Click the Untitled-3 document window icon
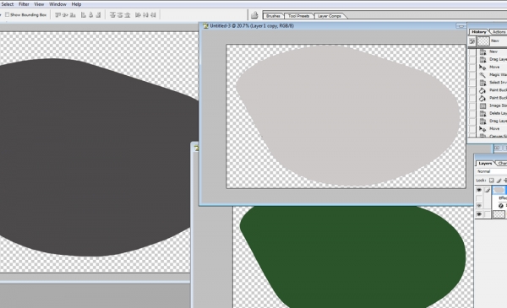 point(205,26)
